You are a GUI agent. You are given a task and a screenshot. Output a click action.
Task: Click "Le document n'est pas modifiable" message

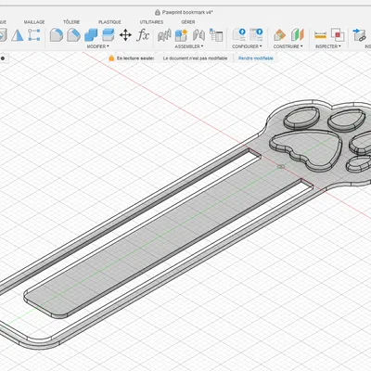pos(195,58)
